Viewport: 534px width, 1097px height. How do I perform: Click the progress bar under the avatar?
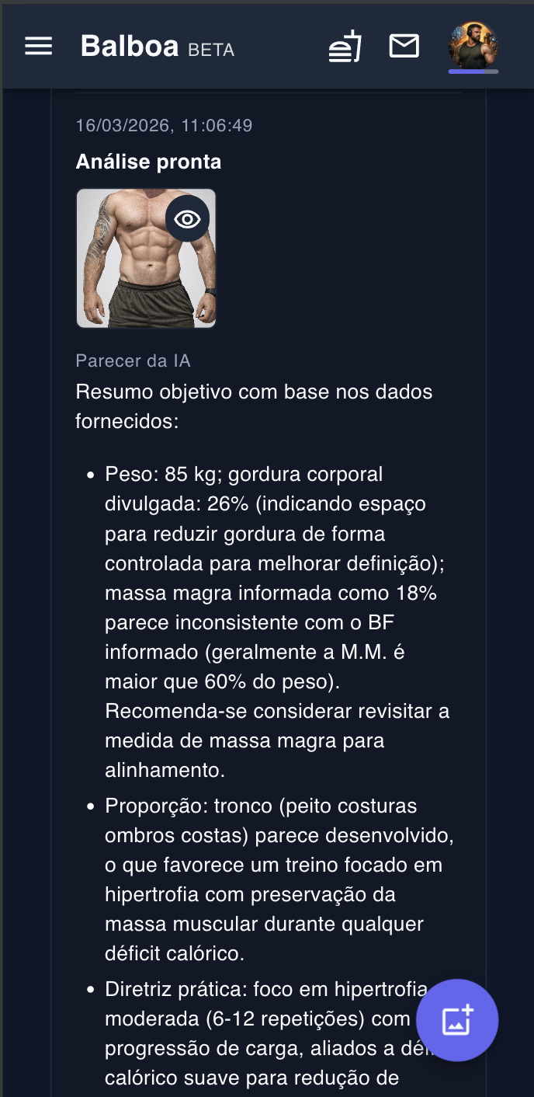[473, 71]
